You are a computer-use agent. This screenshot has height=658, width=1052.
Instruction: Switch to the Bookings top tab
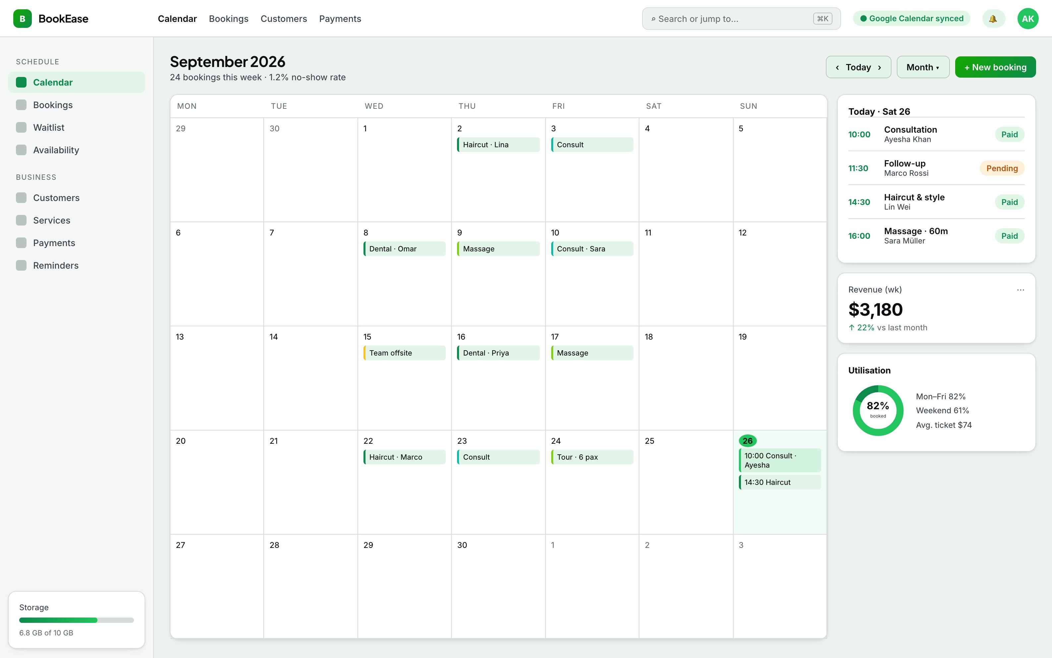pos(229,19)
